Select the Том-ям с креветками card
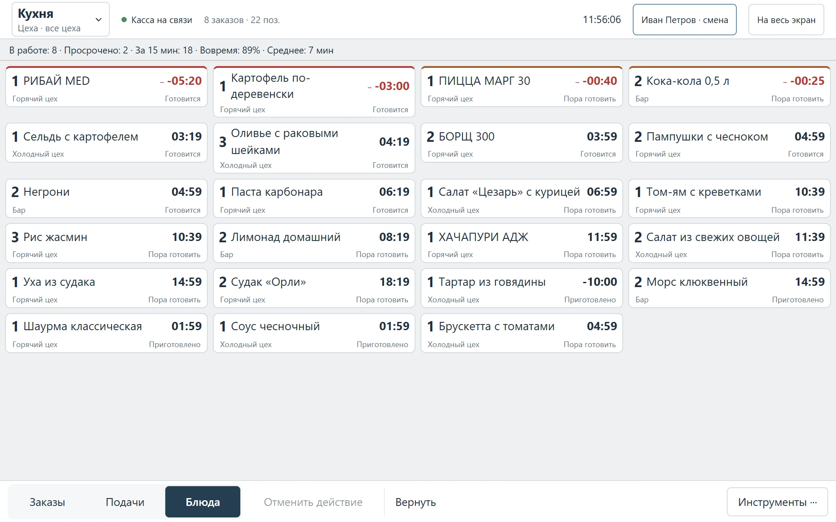Screen dimensions: 836x522 pos(729,198)
